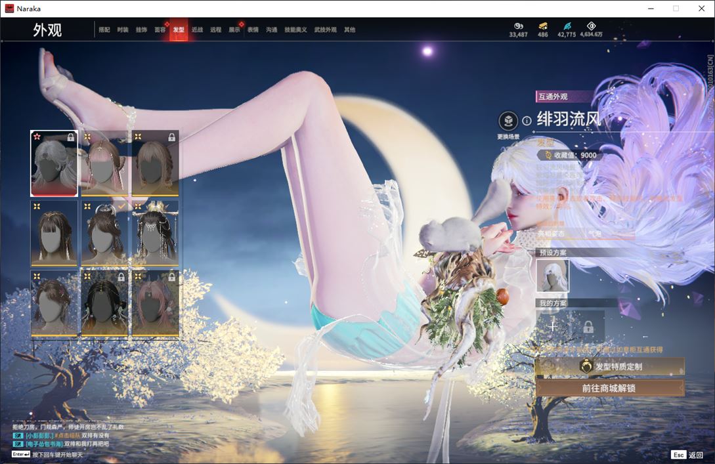
Task: Select the 其他 tab
Action: [x=350, y=30]
